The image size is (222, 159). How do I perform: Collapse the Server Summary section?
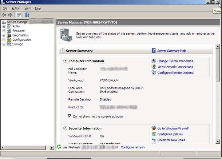63,51
